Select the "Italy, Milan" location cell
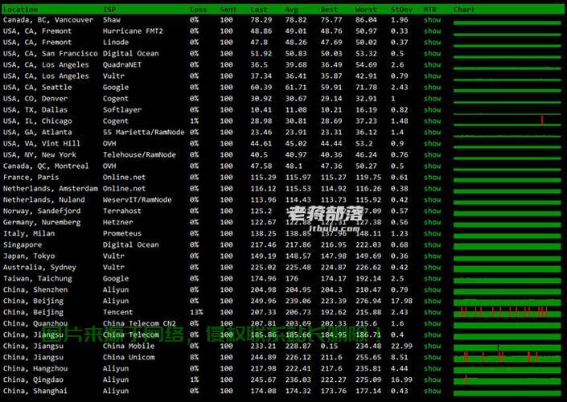 [x=29, y=233]
